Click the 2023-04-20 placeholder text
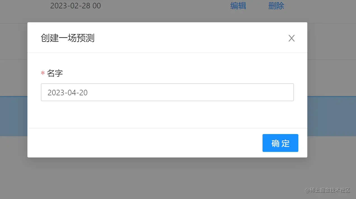This screenshot has width=356, height=199. point(68,93)
